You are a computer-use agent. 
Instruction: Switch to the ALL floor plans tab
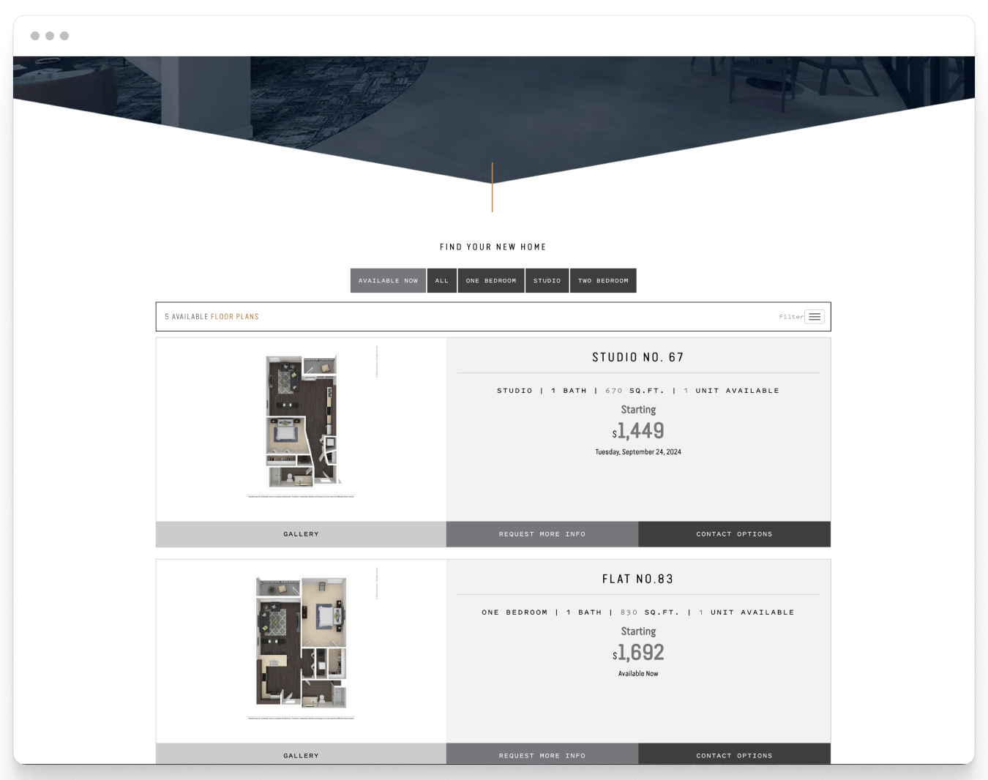point(441,280)
